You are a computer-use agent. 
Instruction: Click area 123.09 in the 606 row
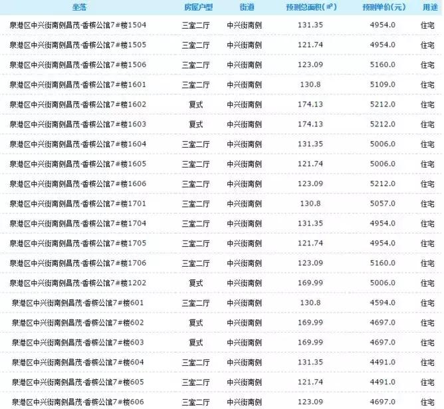click(310, 402)
